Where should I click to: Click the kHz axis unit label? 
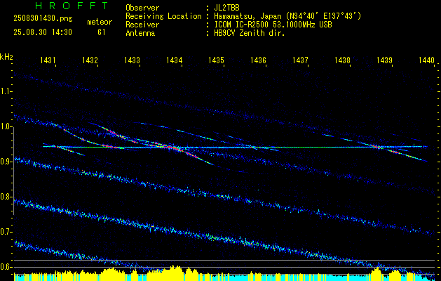tap(6, 57)
